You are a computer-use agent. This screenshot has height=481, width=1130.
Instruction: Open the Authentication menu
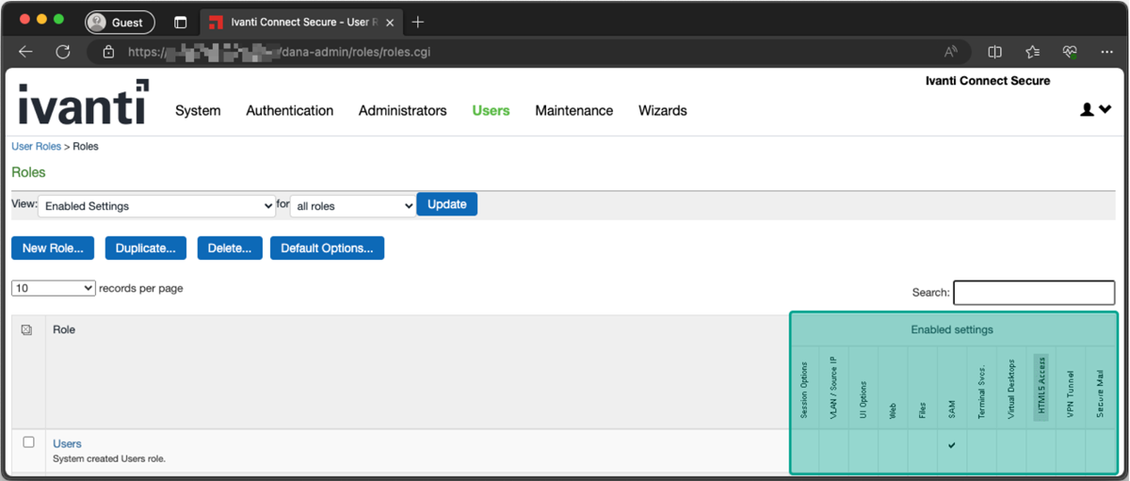(x=289, y=111)
